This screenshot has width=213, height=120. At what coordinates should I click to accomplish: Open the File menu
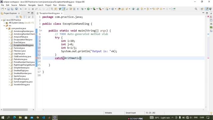[x=2, y=5]
